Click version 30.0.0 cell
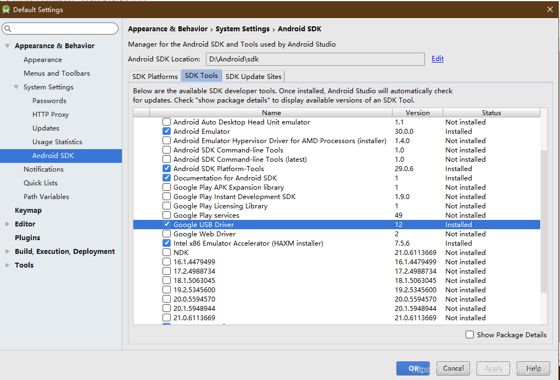This screenshot has width=560, height=380. pos(404,131)
